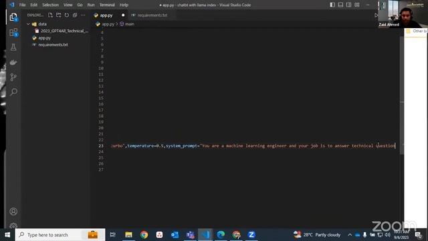
Task: Click temperature parameter on line 23
Action: 140,146
